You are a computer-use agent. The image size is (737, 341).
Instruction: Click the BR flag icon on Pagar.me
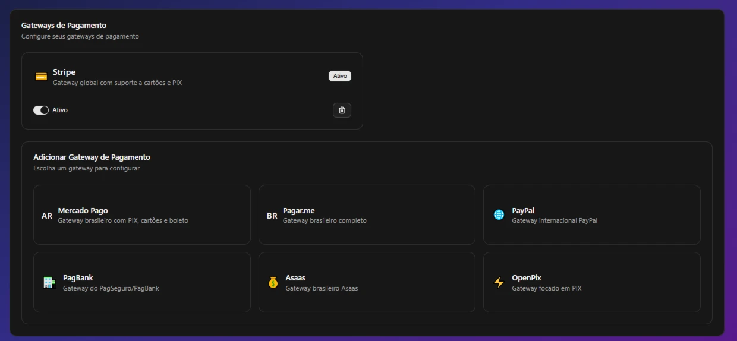[272, 216]
